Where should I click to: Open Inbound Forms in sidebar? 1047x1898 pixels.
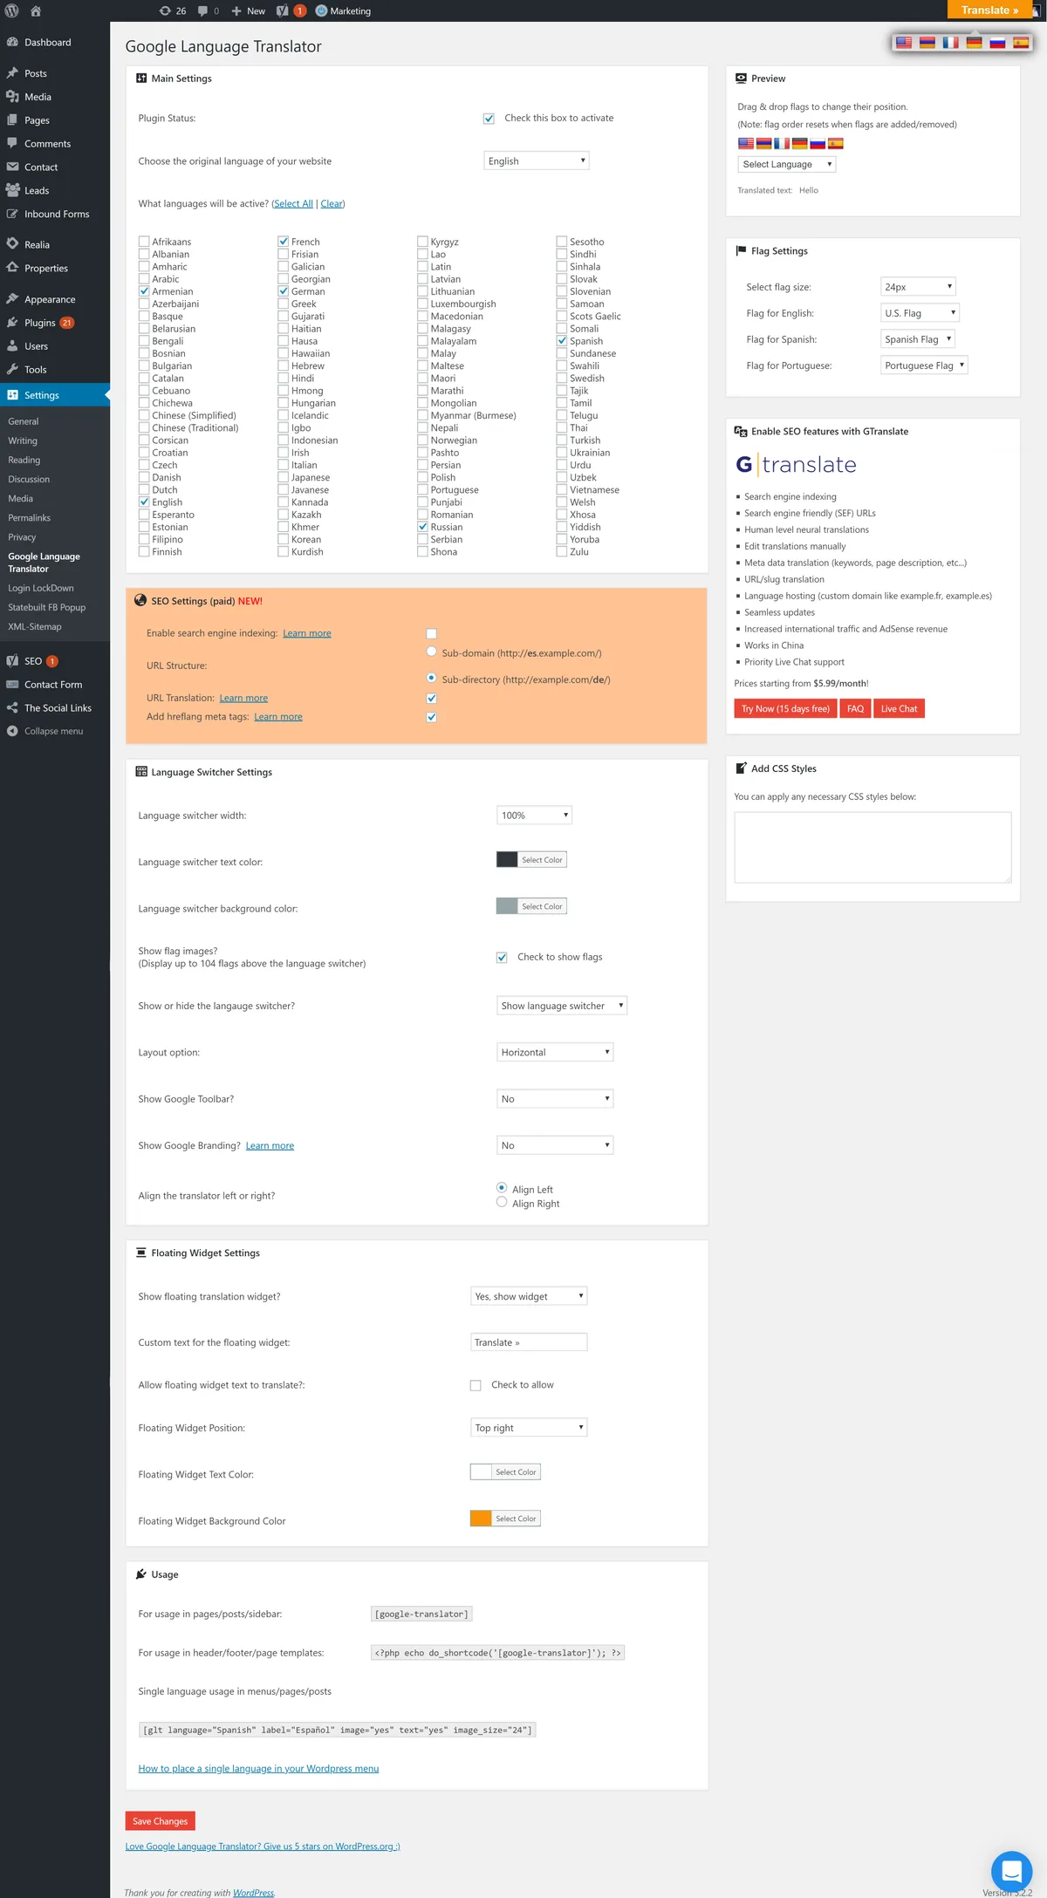tap(57, 214)
